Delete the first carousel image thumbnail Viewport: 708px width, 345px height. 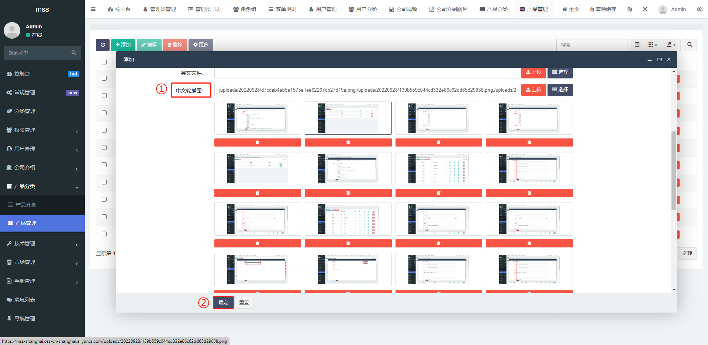click(x=258, y=142)
